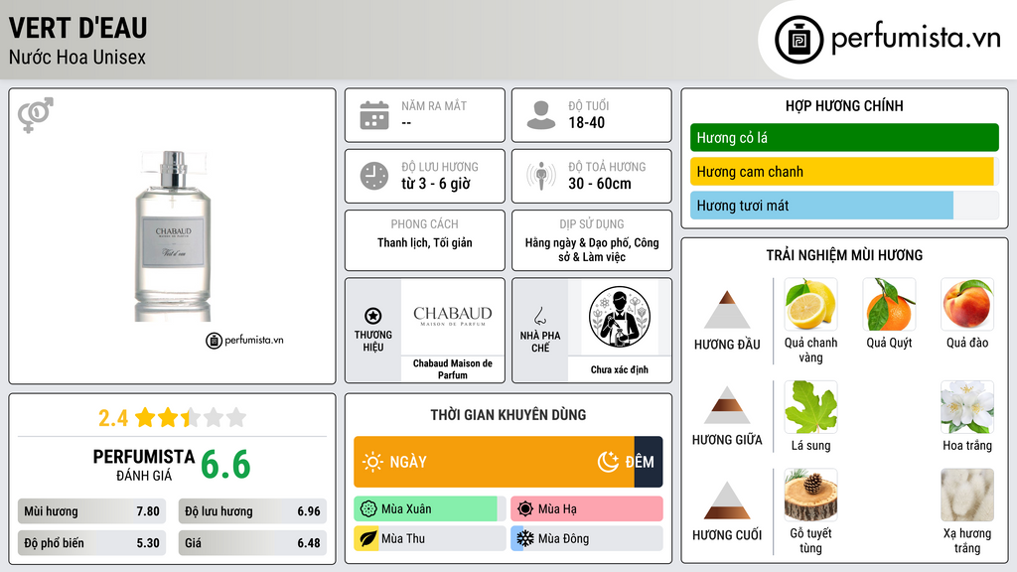This screenshot has height=572, width=1017.
Task: Click the calendar icon for Năm ra mắt
Action: tap(374, 115)
